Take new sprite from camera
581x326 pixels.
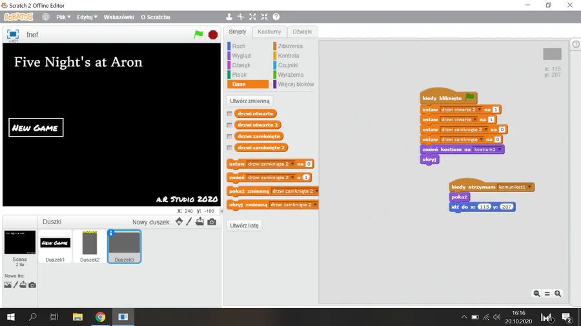point(212,222)
